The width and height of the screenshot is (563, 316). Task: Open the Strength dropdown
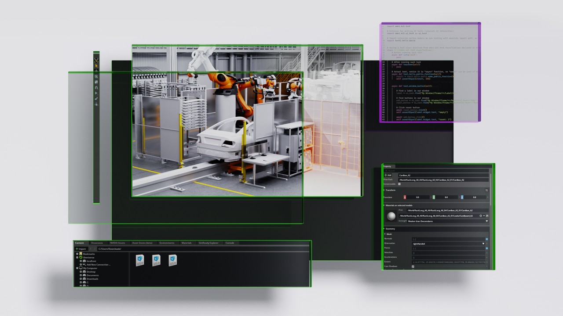tap(448, 221)
